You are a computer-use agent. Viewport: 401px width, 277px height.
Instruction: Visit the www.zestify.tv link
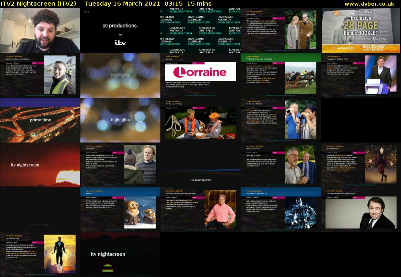(x=364, y=12)
